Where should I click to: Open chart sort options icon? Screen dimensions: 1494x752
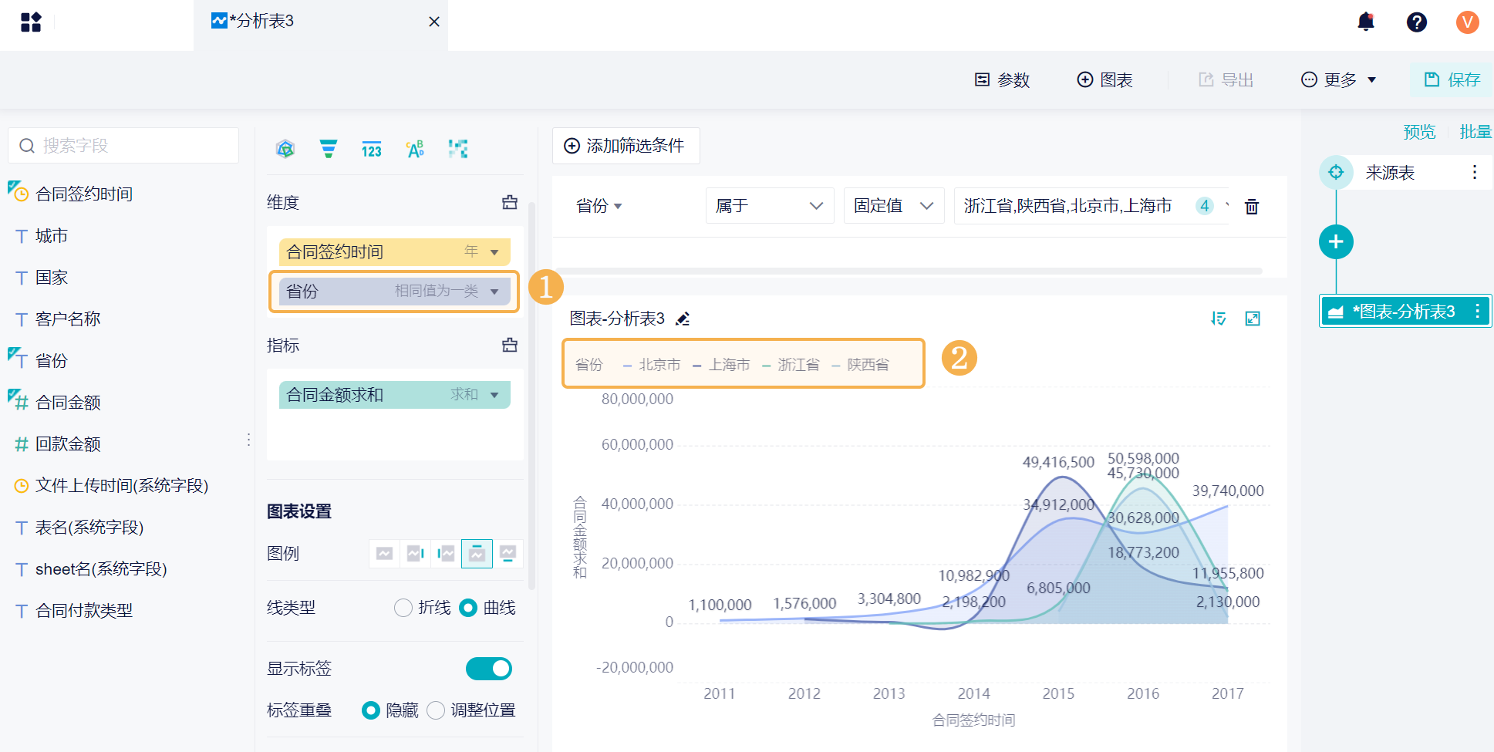click(1219, 319)
